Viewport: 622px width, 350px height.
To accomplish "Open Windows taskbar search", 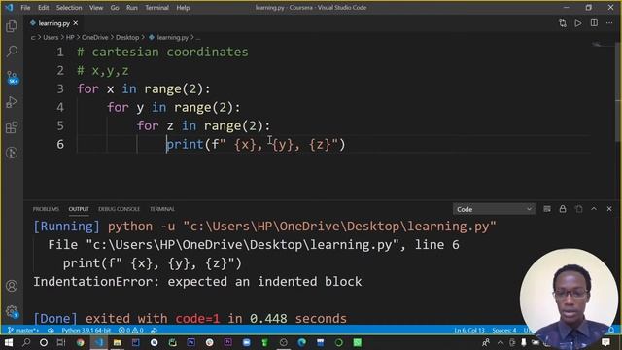I will [x=26, y=342].
